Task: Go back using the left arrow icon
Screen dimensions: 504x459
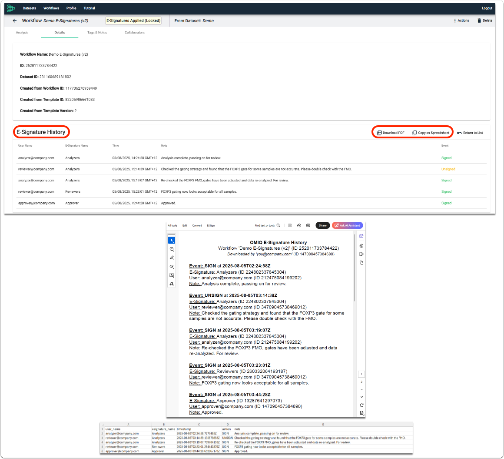Action: (14, 20)
